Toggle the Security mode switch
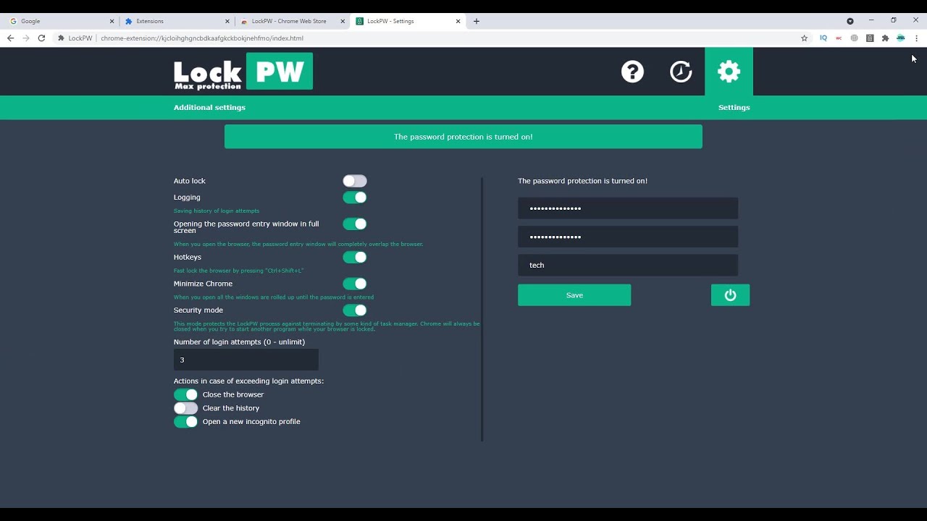Image resolution: width=927 pixels, height=521 pixels. [x=355, y=310]
